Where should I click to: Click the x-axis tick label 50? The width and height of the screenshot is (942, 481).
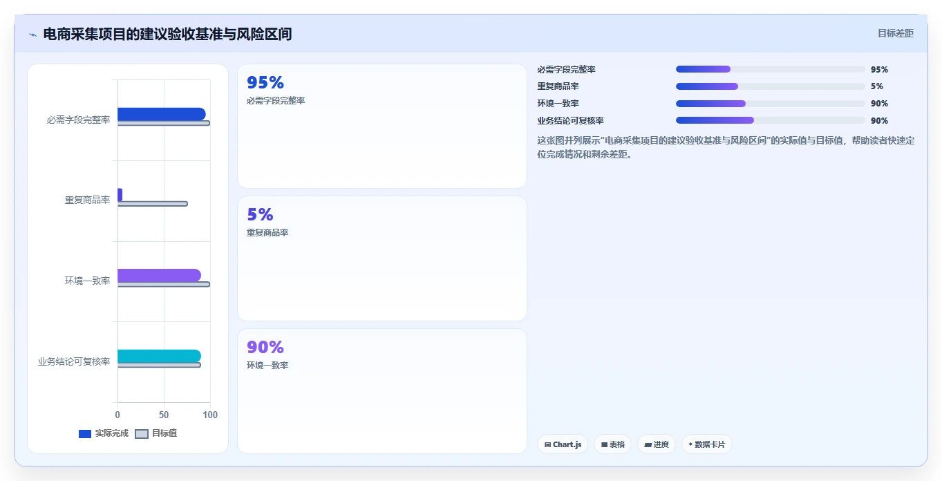tap(164, 415)
